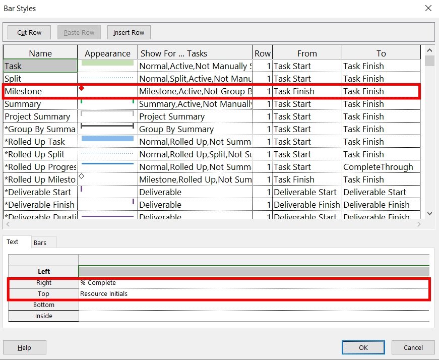439x360 pixels.
Task: Select the *Deliverable Finish name cell
Action: [40, 205]
